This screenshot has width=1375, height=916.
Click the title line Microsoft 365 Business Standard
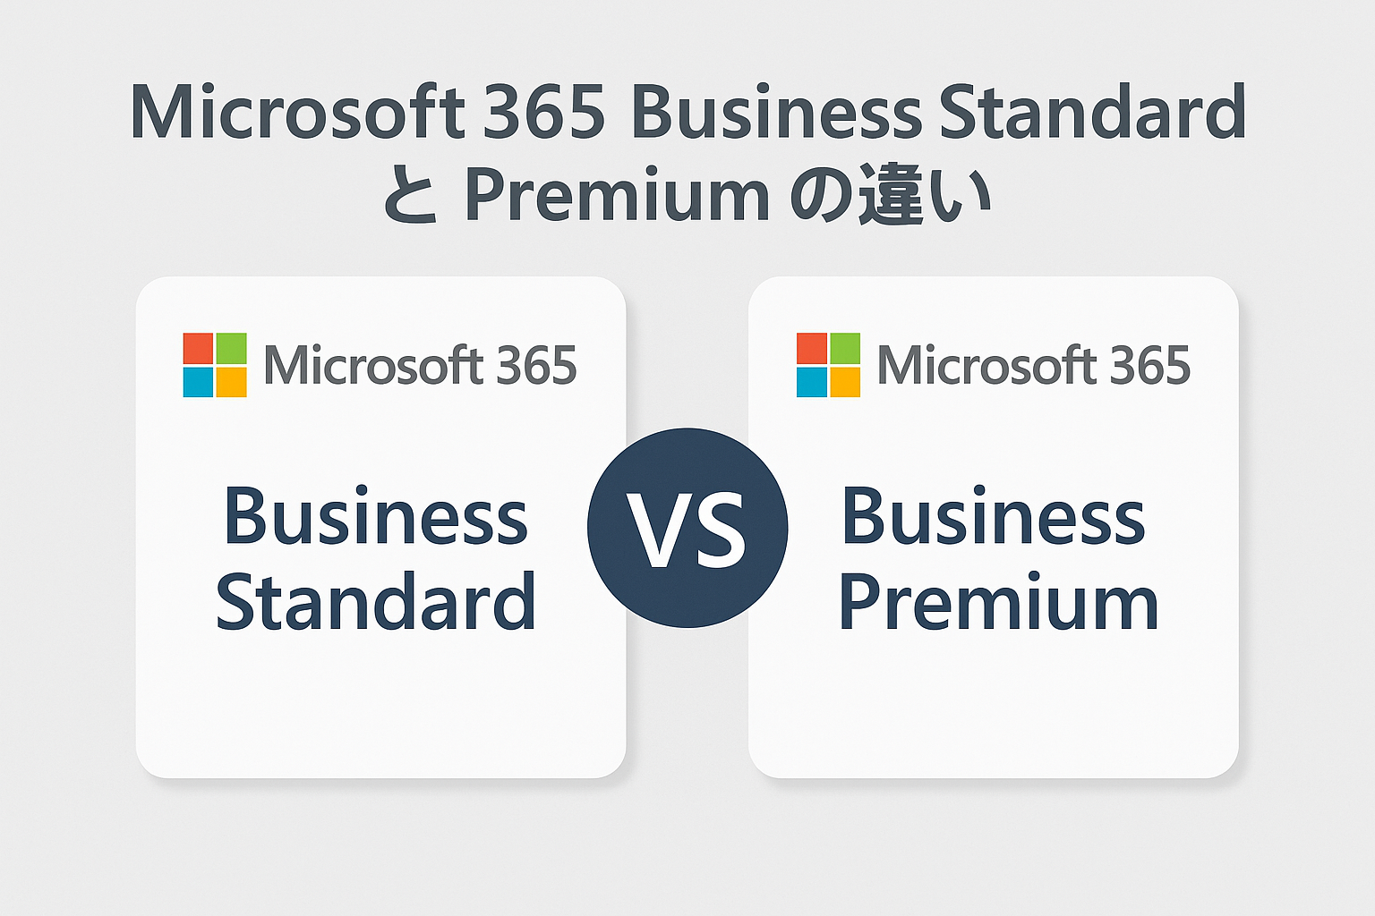point(687,113)
